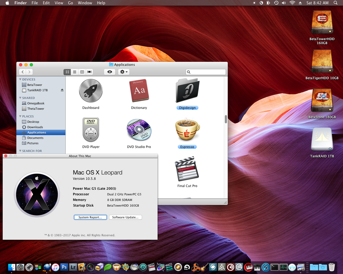Screen dimensions: 343x274
Task: Click the Software Update button
Action: coord(125,217)
